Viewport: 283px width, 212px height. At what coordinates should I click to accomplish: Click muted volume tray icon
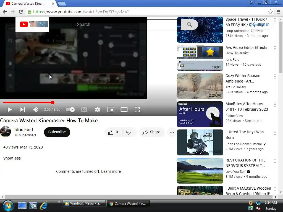(x=258, y=208)
